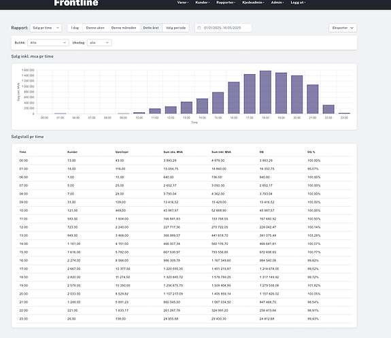Select the I dag period option
The image size is (391, 338).
coord(75,28)
